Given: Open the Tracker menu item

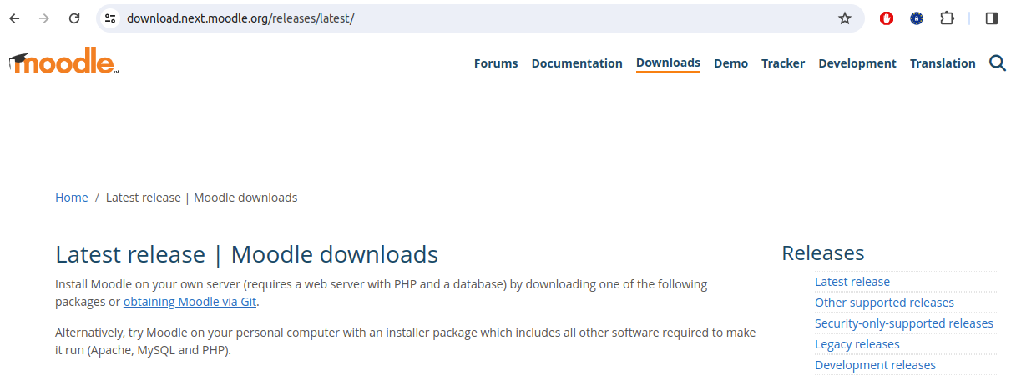Looking at the screenshot, I should coord(783,63).
